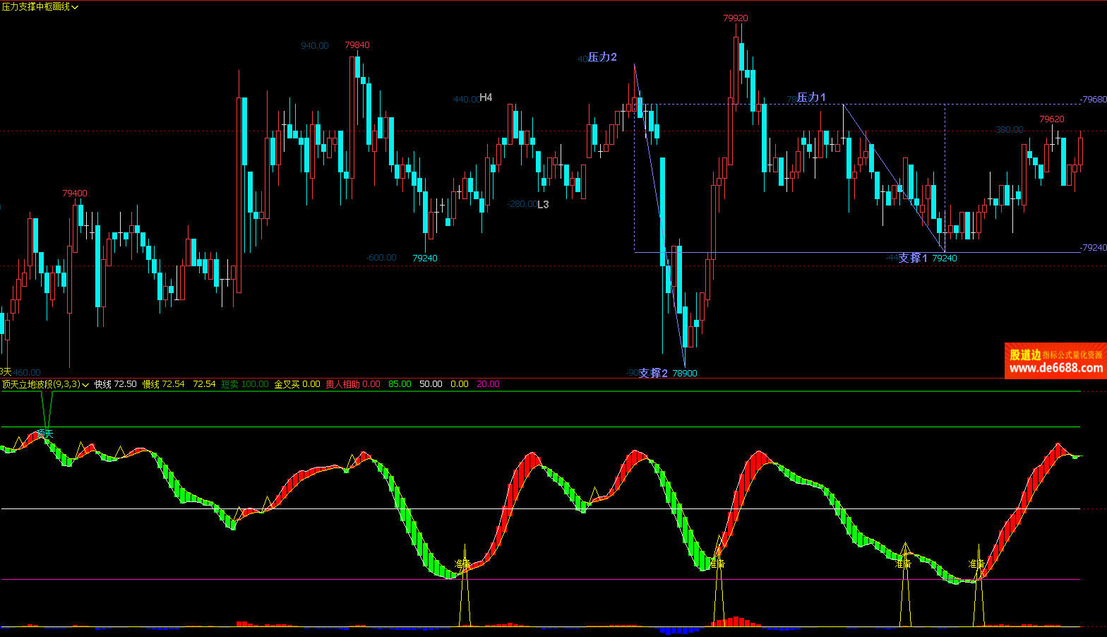Click the 79840 high price label
This screenshot has width=1107, height=637.
[357, 45]
